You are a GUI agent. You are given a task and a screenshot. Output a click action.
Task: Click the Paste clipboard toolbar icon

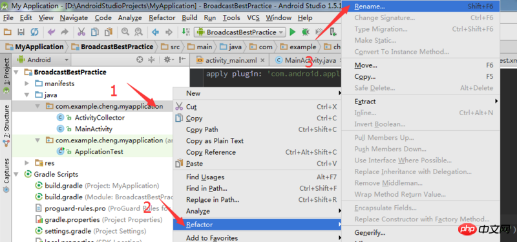coord(109,32)
